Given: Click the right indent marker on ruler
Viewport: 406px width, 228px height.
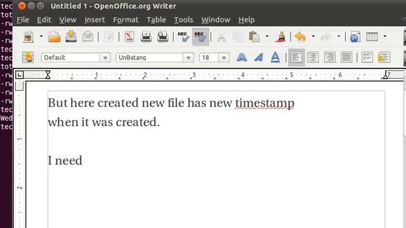Looking at the screenshot, I should point(385,75).
